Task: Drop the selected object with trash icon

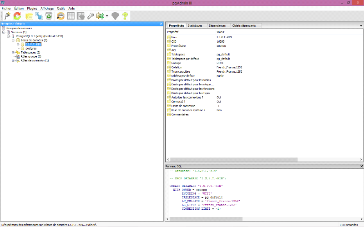Action: coord(49,16)
